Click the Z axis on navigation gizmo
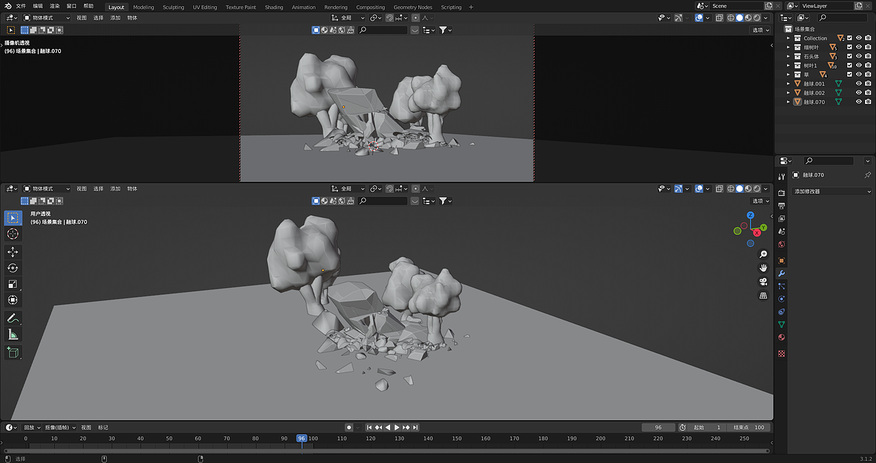Viewport: 876px width, 463px height. coord(750,215)
